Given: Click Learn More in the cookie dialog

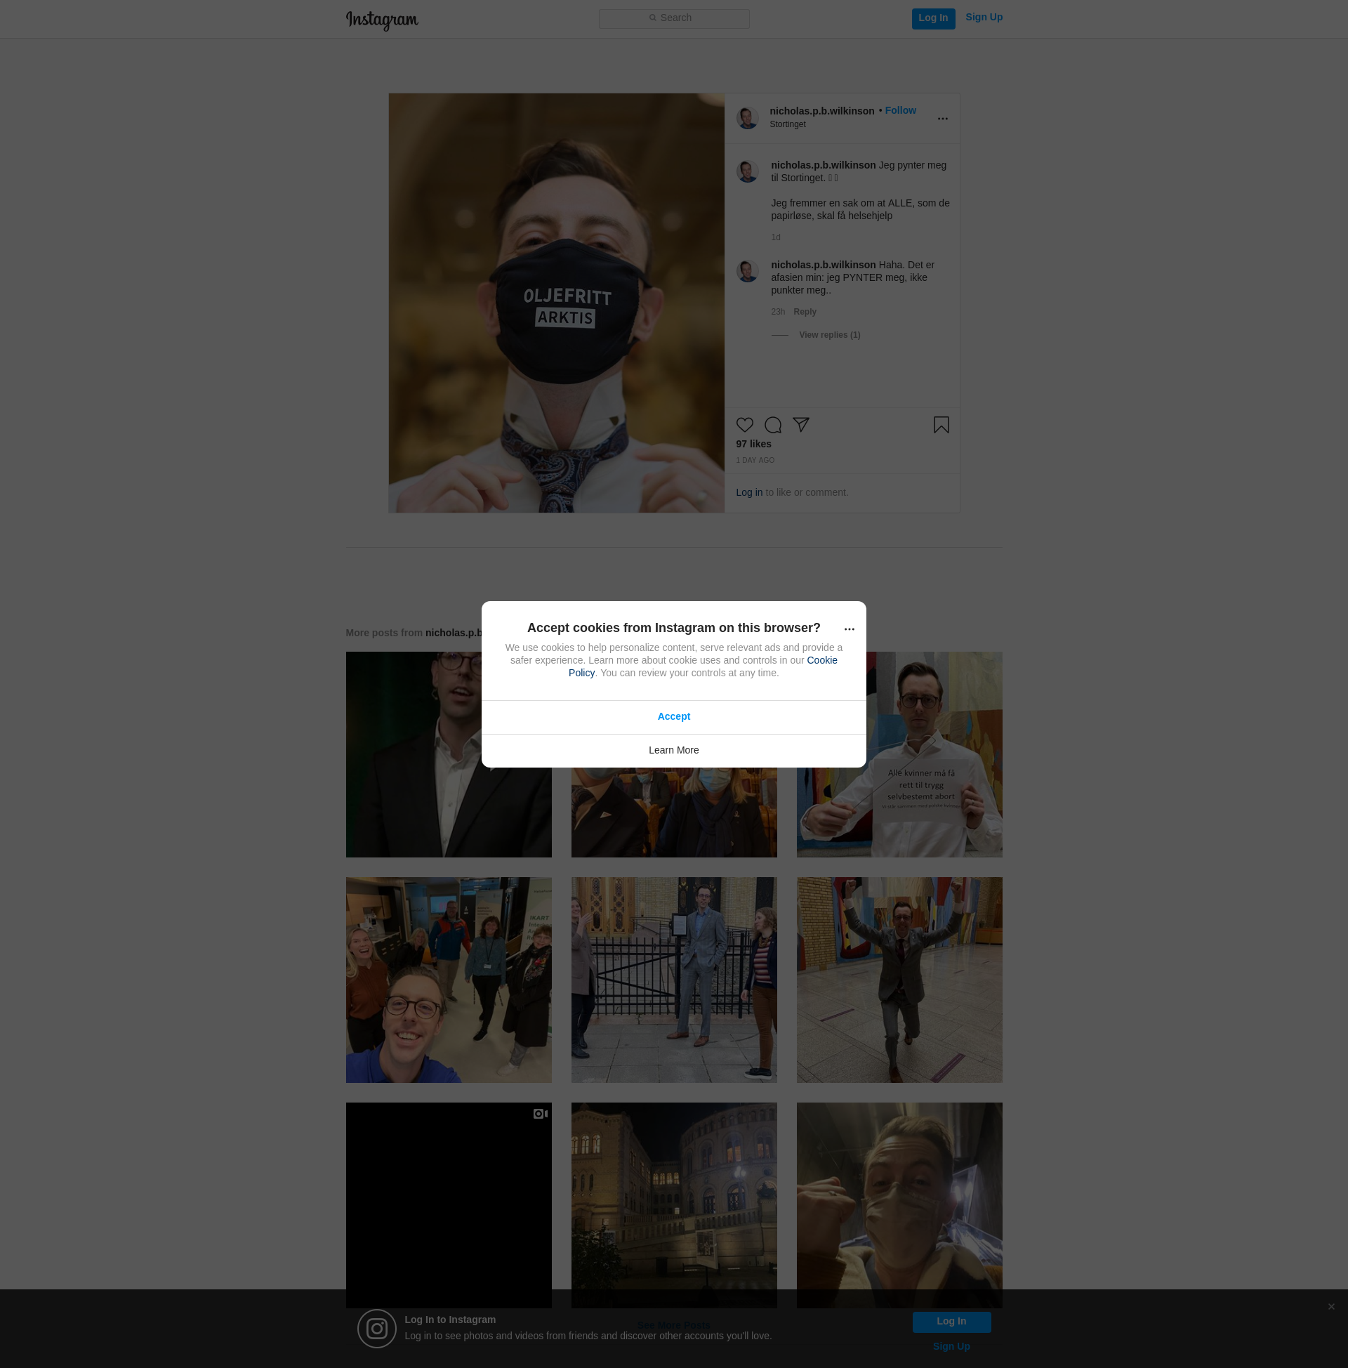Looking at the screenshot, I should 674,751.
